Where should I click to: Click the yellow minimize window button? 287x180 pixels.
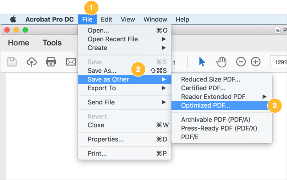coord(16,30)
